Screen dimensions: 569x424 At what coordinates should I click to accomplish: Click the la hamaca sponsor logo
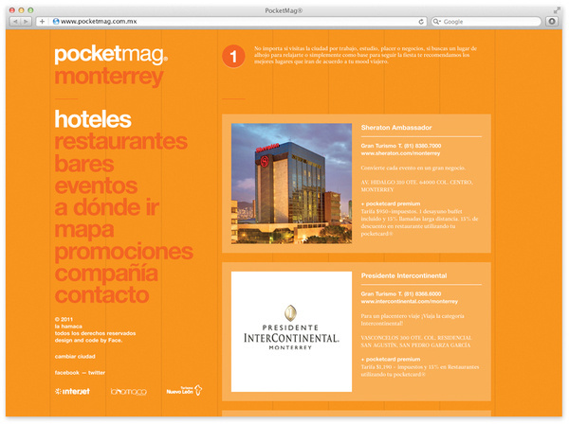pos(128,392)
